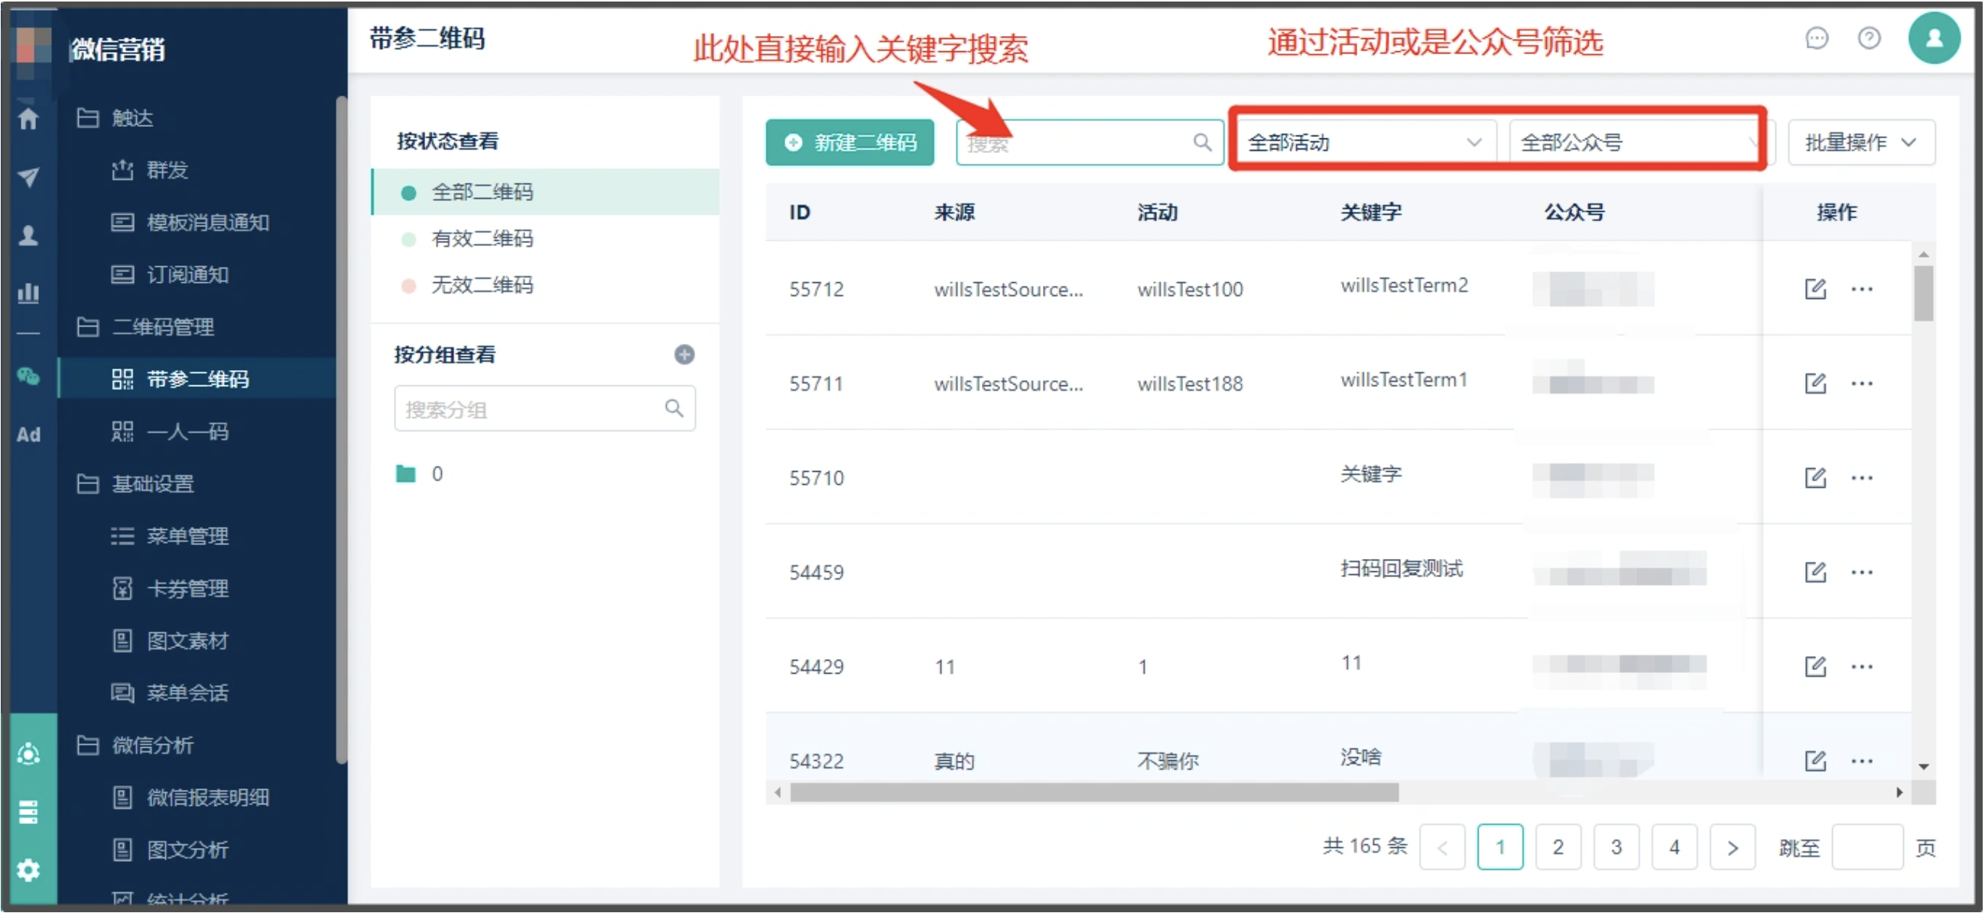
Task: Edit QR code row 54322
Action: (1815, 762)
